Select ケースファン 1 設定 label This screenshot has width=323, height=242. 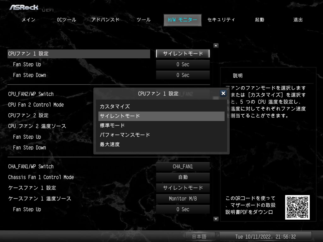(x=32, y=188)
